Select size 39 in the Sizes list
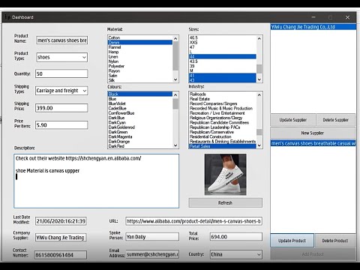 click(223, 66)
